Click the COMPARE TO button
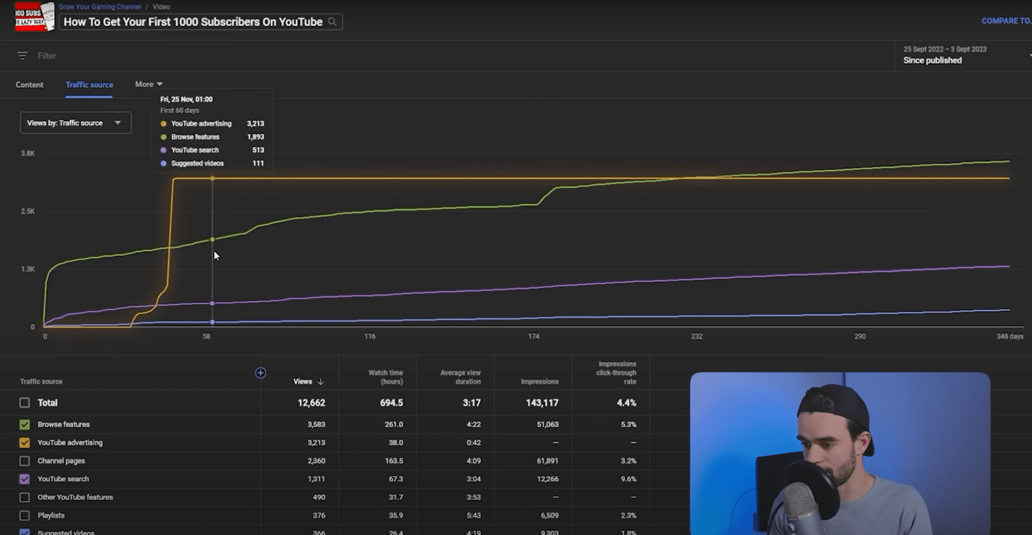 (1006, 21)
